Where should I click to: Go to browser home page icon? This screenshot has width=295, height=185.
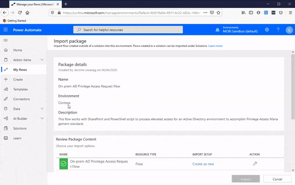point(28,13)
